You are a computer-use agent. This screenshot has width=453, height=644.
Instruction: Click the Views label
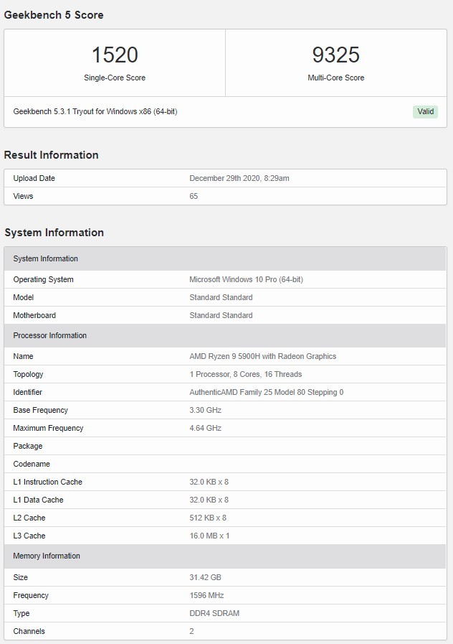tap(23, 196)
